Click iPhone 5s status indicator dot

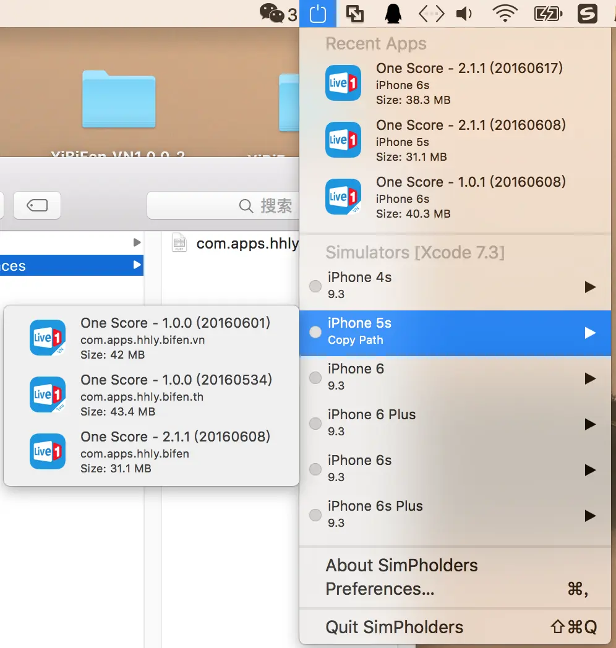click(315, 332)
